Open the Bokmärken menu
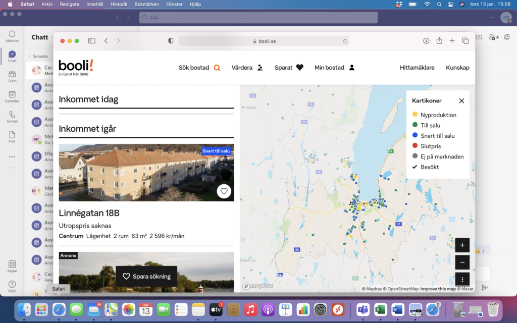 tap(147, 4)
